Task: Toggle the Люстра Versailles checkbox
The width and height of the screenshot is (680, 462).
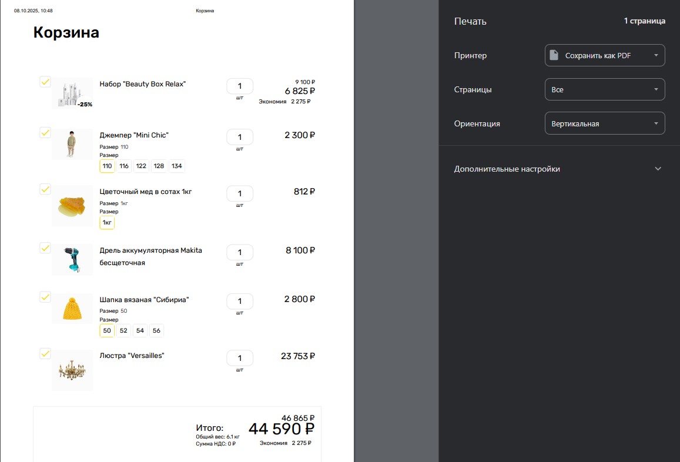Action: (x=45, y=354)
